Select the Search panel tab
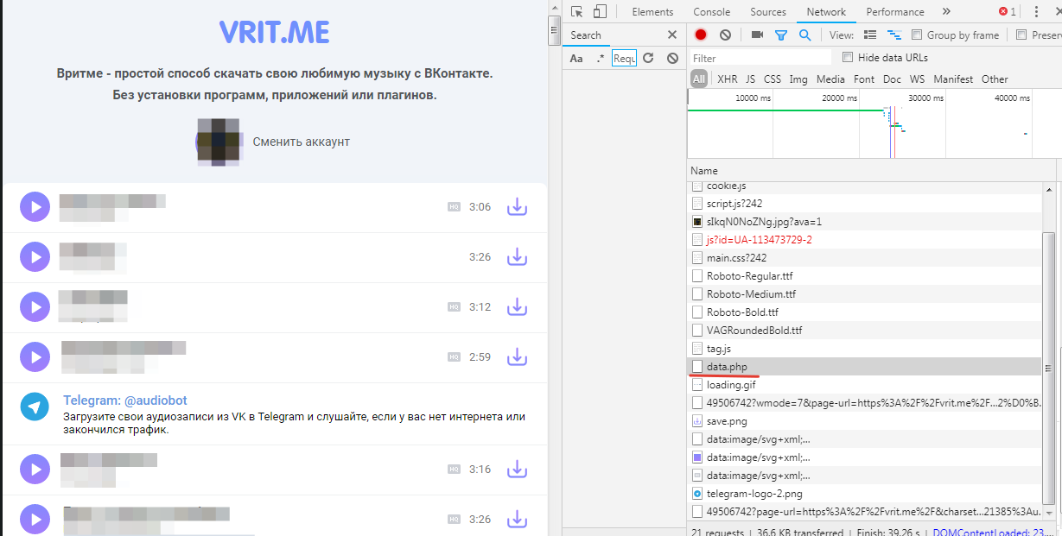This screenshot has height=536, width=1062. tap(586, 35)
